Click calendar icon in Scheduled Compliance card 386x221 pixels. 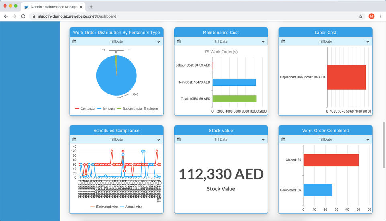[x=74, y=139]
